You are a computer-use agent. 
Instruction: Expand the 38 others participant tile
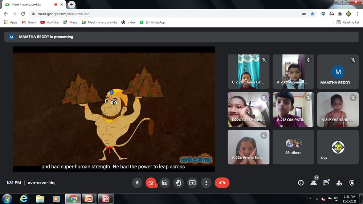pyautogui.click(x=293, y=147)
